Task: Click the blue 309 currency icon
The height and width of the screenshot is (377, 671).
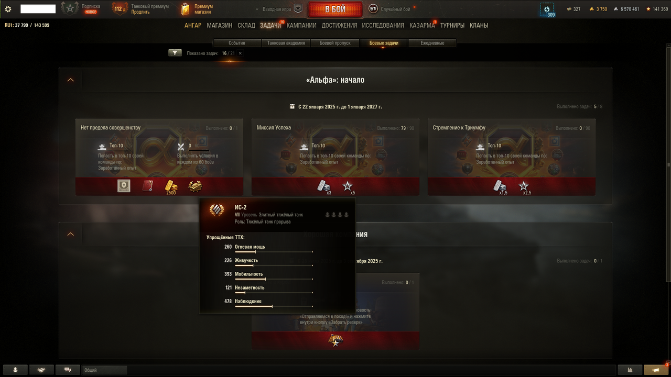Action: pos(547,10)
